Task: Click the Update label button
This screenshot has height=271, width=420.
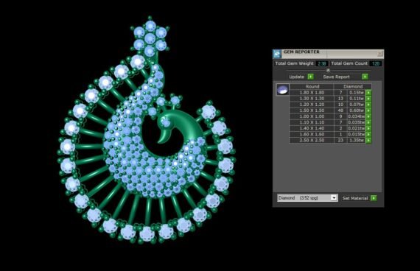Action: (x=296, y=77)
